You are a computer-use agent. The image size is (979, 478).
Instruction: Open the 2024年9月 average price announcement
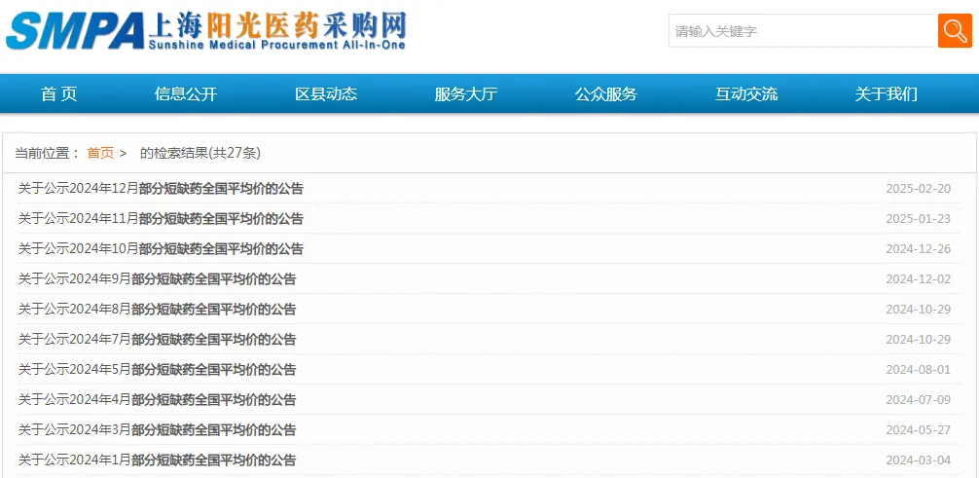(x=157, y=279)
